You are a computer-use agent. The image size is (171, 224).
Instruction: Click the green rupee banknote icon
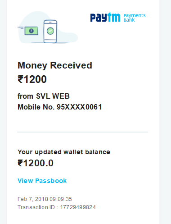pos(31,31)
